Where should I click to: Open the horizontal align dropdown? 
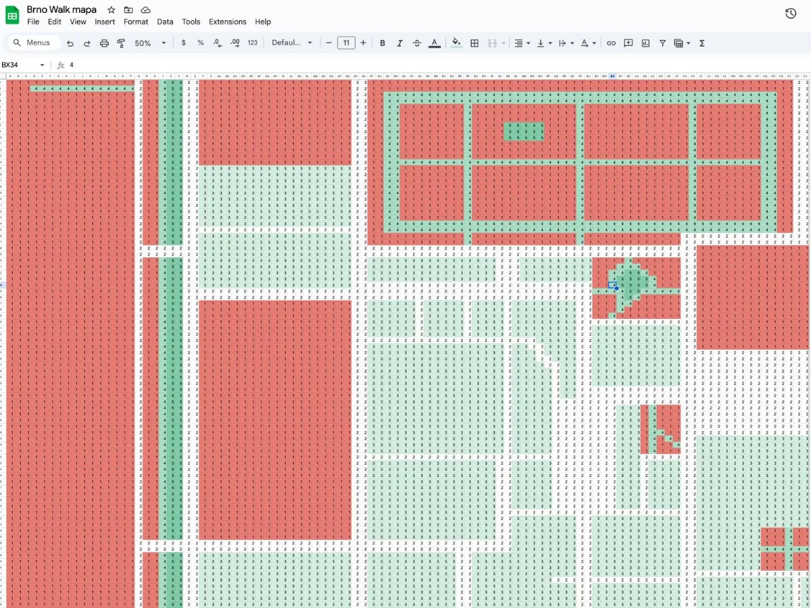[522, 43]
